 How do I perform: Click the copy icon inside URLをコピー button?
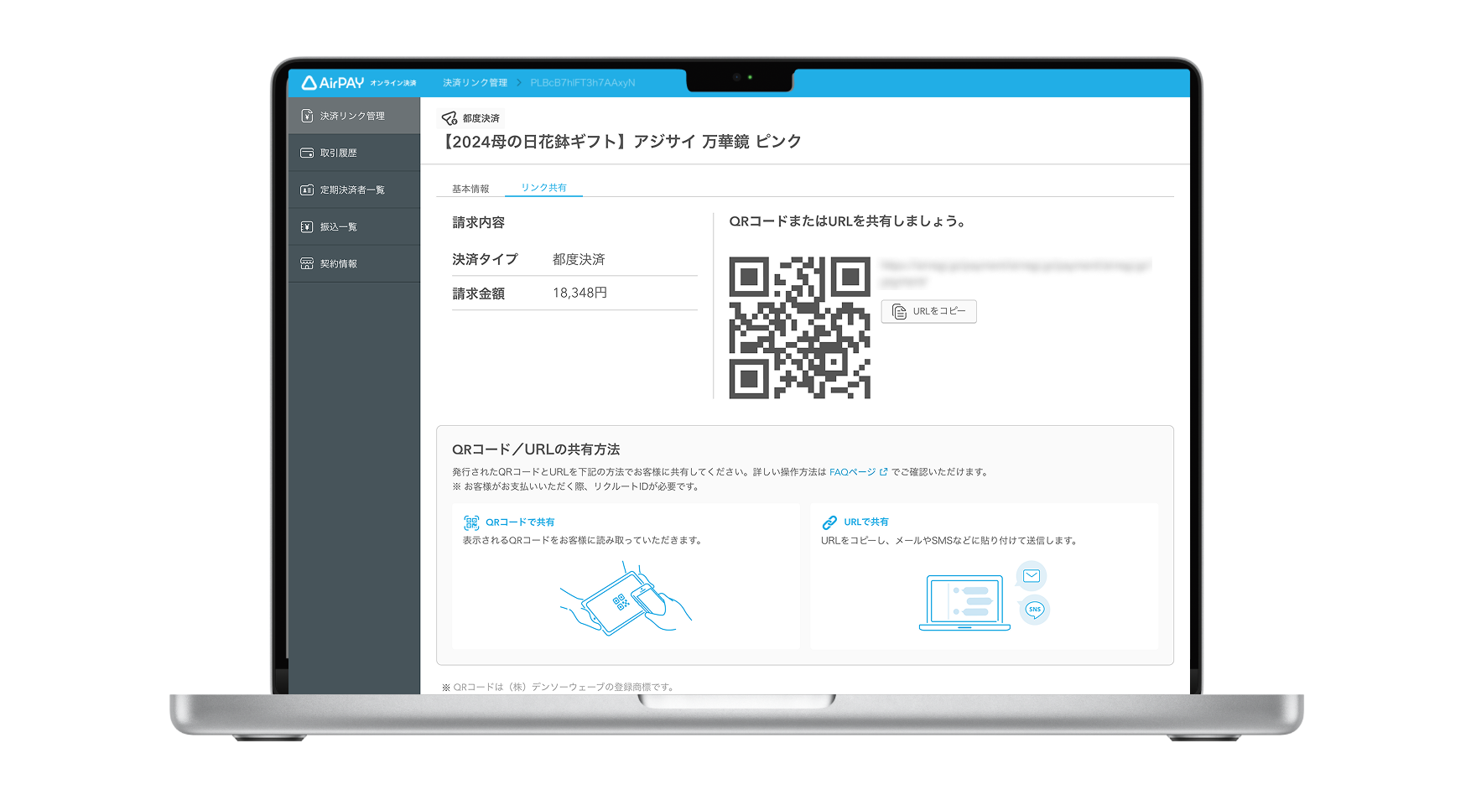click(900, 311)
